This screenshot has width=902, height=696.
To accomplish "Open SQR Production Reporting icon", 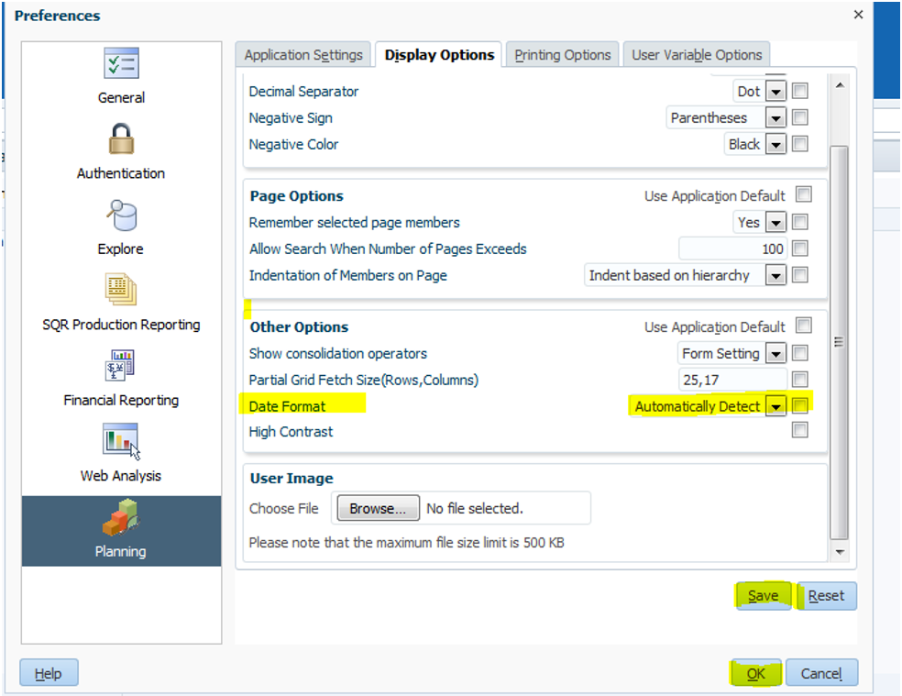I will (121, 292).
